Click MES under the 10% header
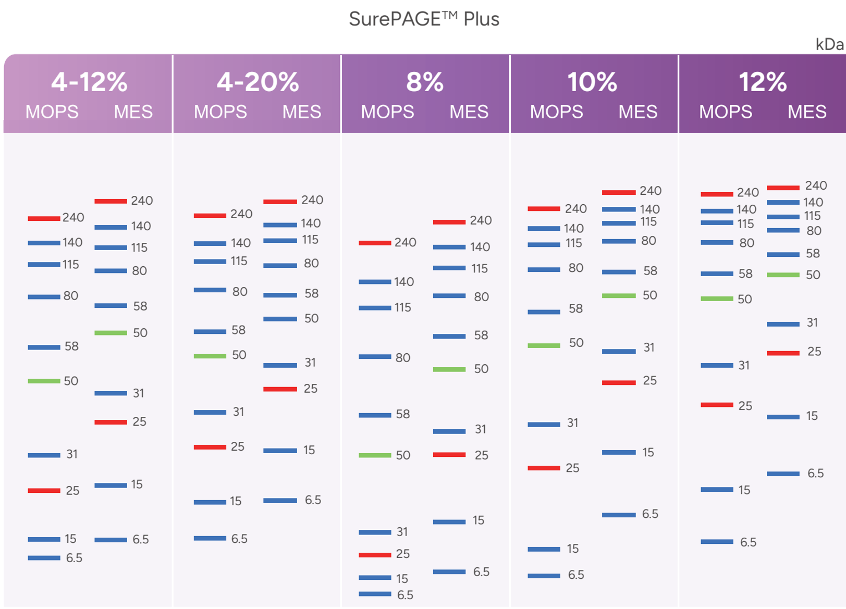This screenshot has height=609, width=846. pos(638,111)
